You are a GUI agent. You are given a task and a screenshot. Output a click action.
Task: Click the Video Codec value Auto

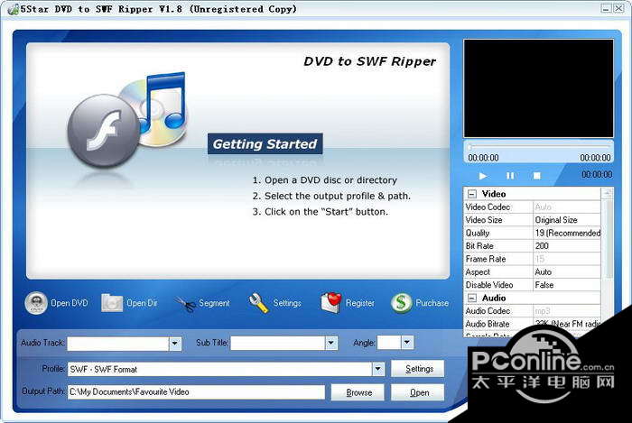pyautogui.click(x=567, y=207)
